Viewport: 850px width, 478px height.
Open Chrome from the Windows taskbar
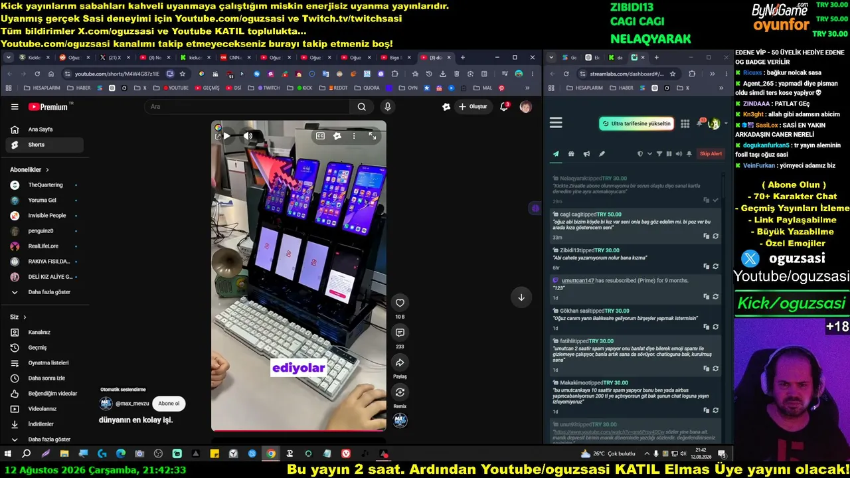click(x=271, y=454)
